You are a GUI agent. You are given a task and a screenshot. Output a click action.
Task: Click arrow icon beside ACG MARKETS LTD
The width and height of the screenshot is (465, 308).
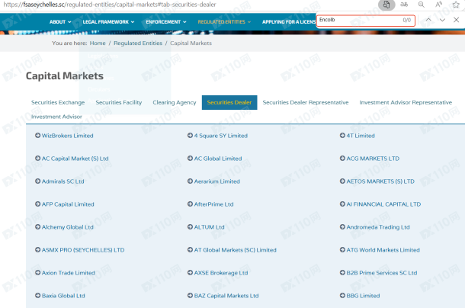pos(342,158)
